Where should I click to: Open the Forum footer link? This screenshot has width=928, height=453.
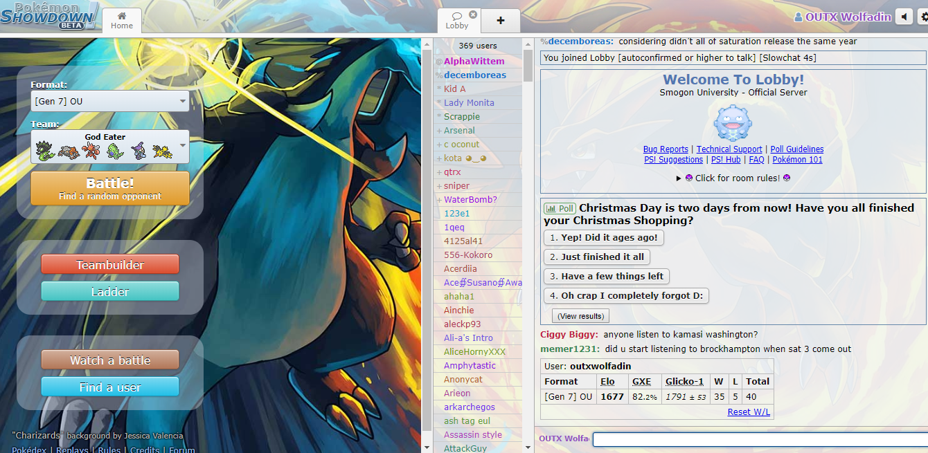point(182,450)
